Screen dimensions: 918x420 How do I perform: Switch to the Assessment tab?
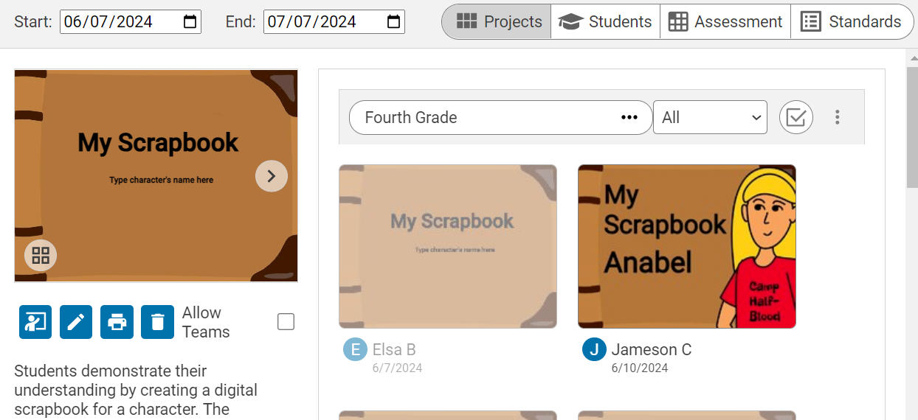(x=725, y=22)
